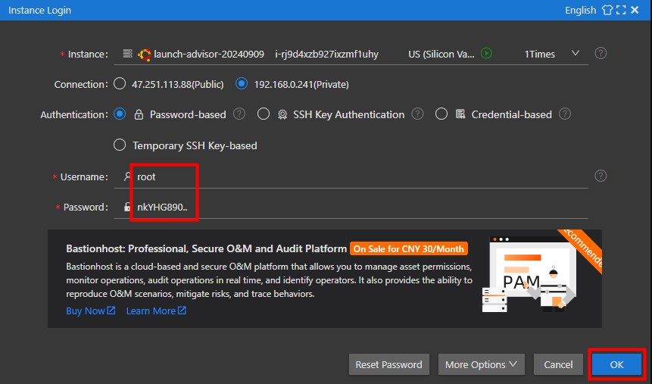Open the More Options dropdown
652x384 pixels.
[482, 364]
